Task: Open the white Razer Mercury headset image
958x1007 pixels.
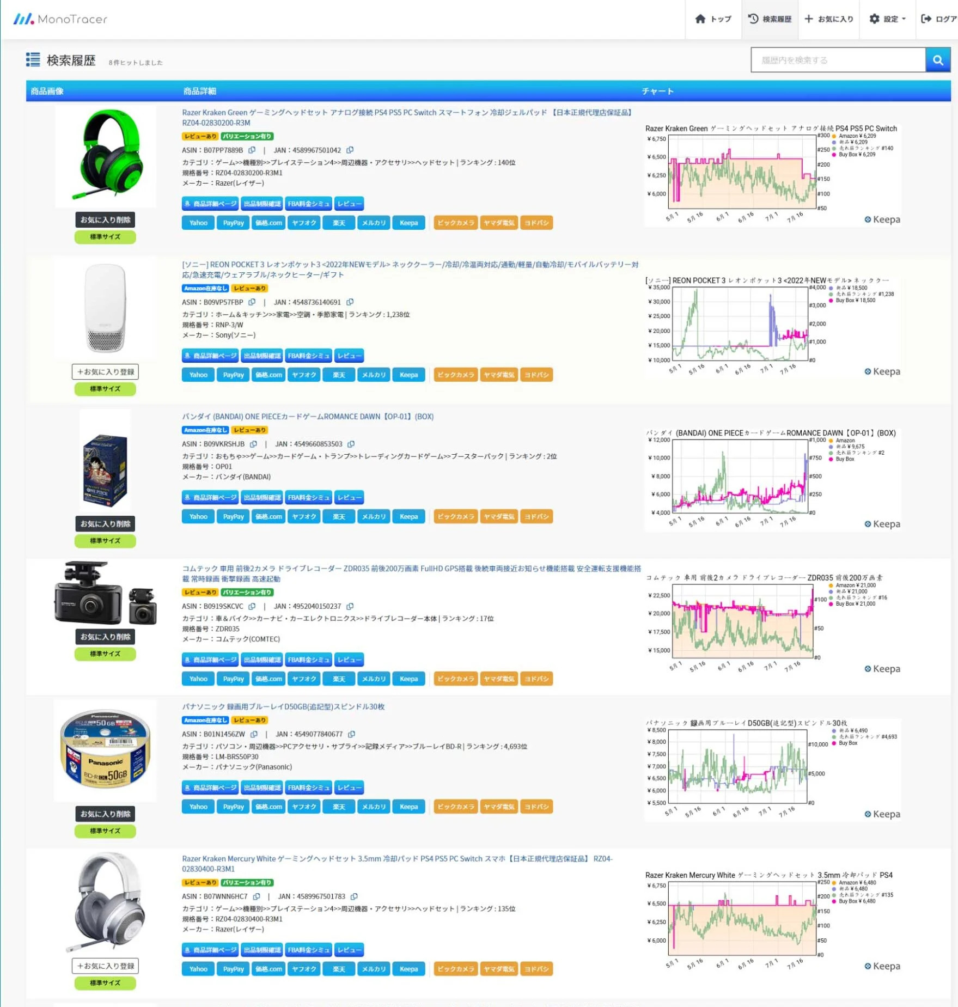Action: (105, 902)
